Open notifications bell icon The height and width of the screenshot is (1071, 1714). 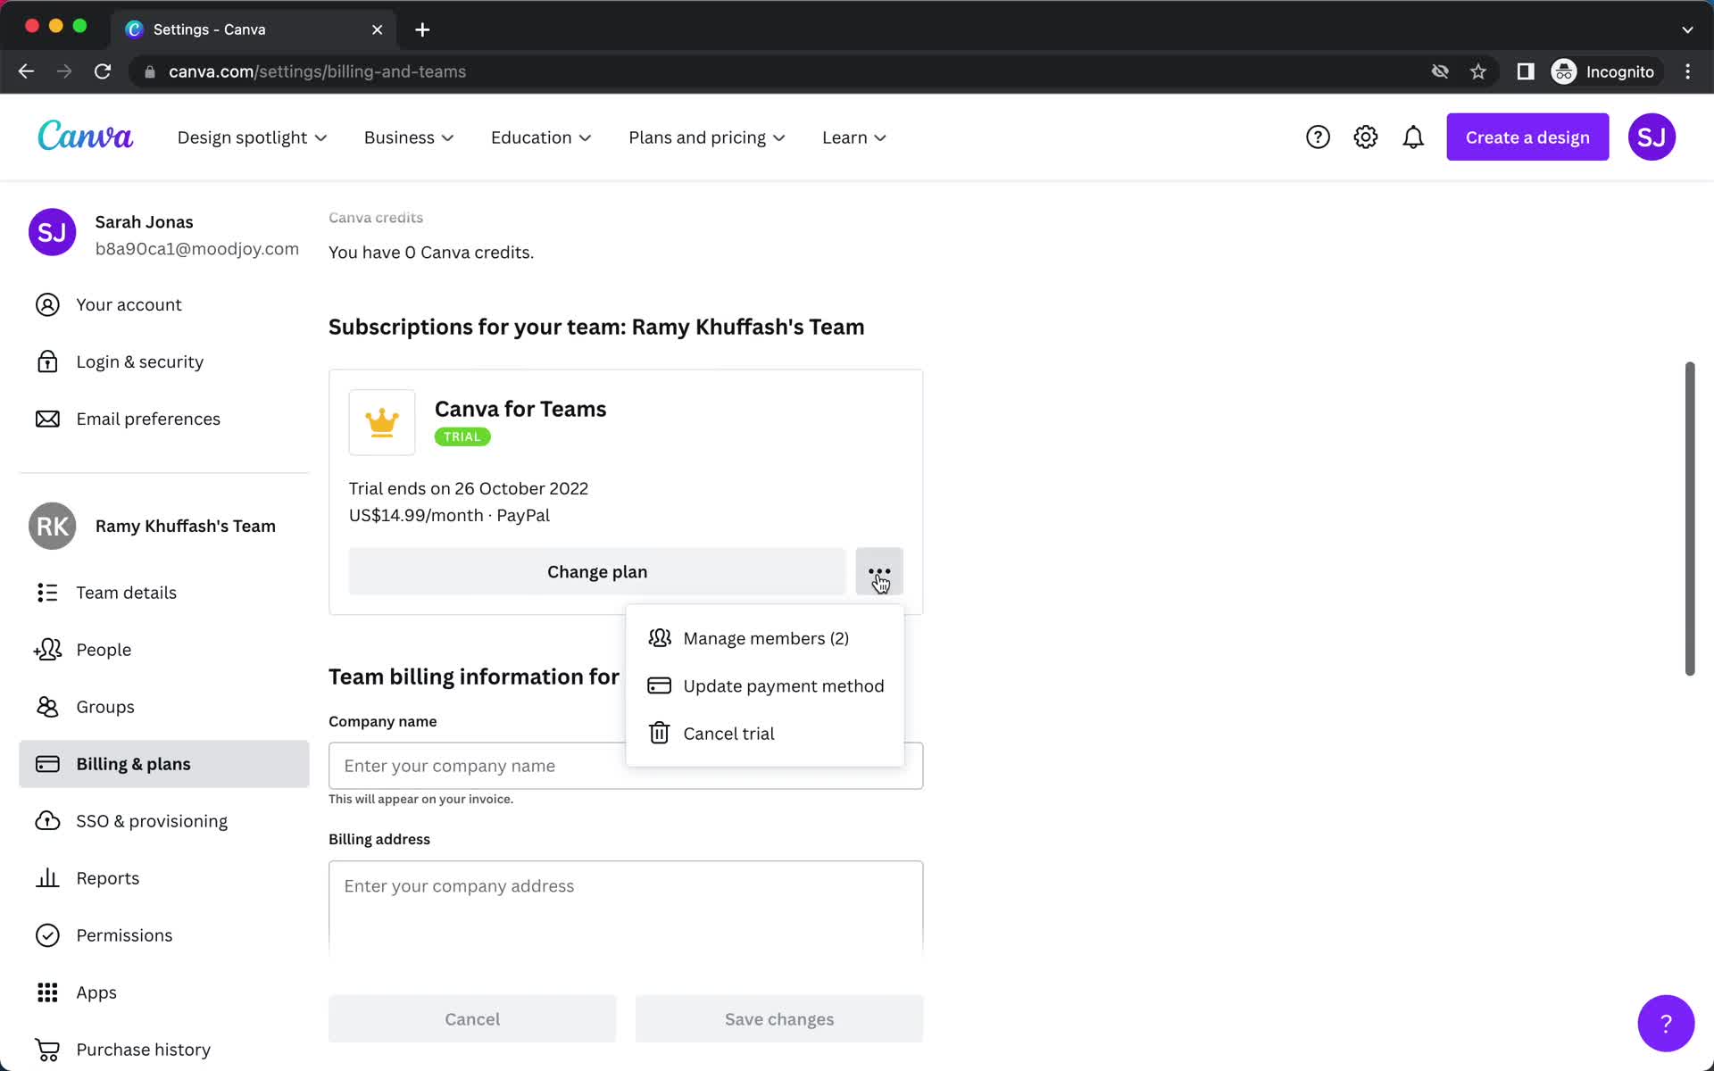click(x=1413, y=137)
